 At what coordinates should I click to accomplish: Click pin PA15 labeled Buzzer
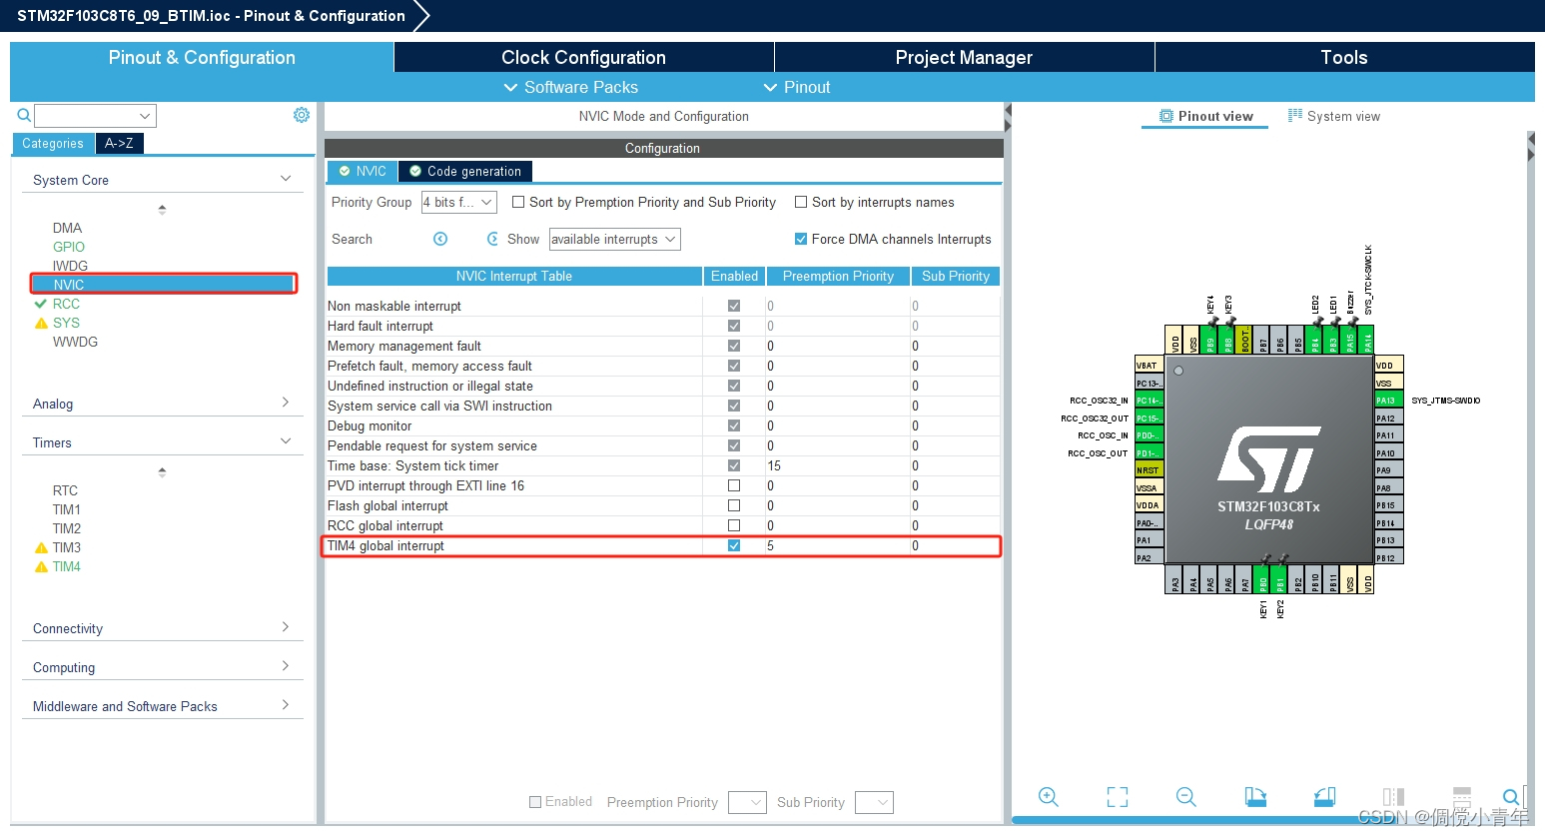coord(1349,339)
